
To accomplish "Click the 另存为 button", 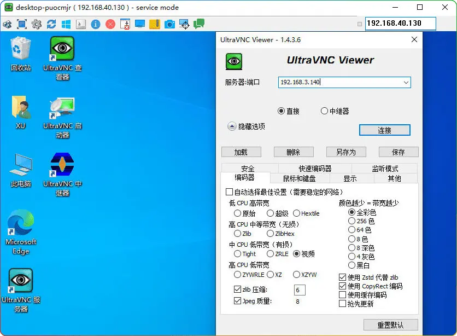I will click(x=346, y=152).
